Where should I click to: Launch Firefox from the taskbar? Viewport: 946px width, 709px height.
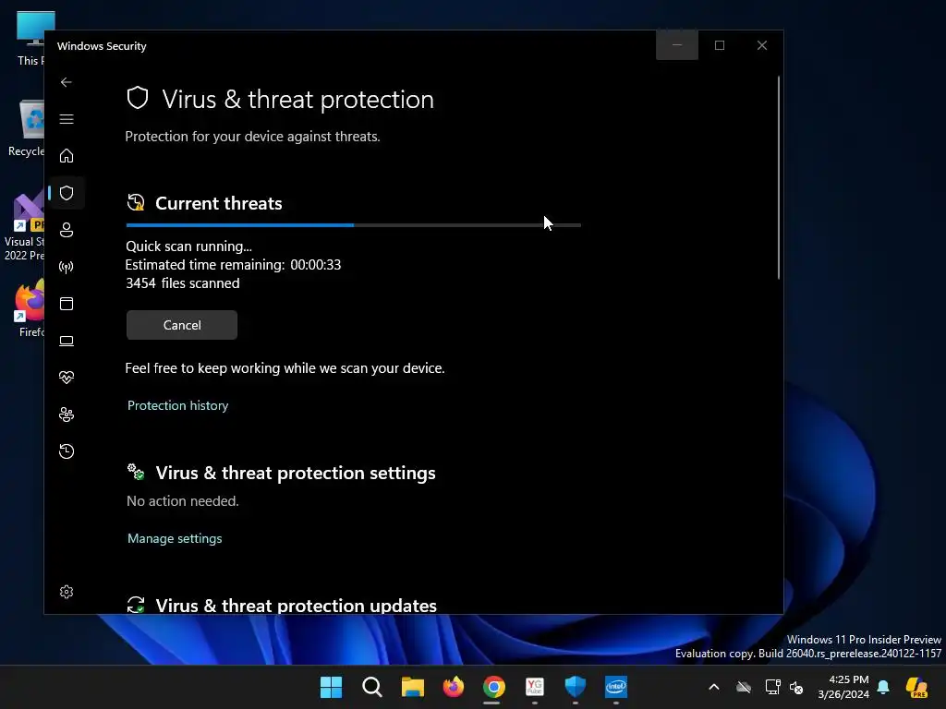pyautogui.click(x=453, y=687)
